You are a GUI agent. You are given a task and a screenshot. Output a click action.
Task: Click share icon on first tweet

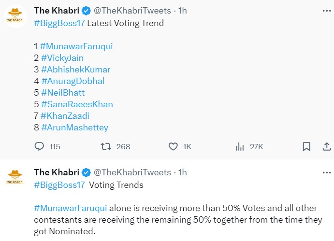point(326,146)
